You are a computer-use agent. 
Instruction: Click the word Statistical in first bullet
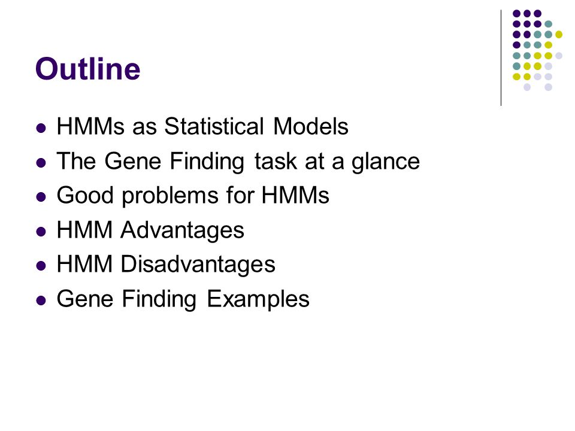(214, 126)
